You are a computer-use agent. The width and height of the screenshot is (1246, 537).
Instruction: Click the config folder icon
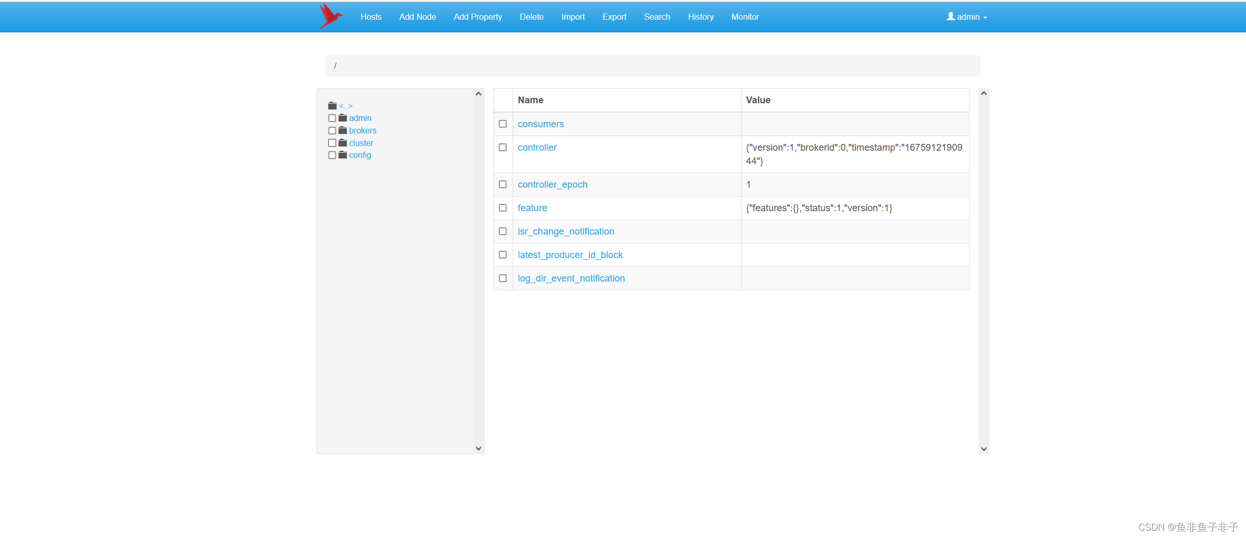(x=343, y=155)
